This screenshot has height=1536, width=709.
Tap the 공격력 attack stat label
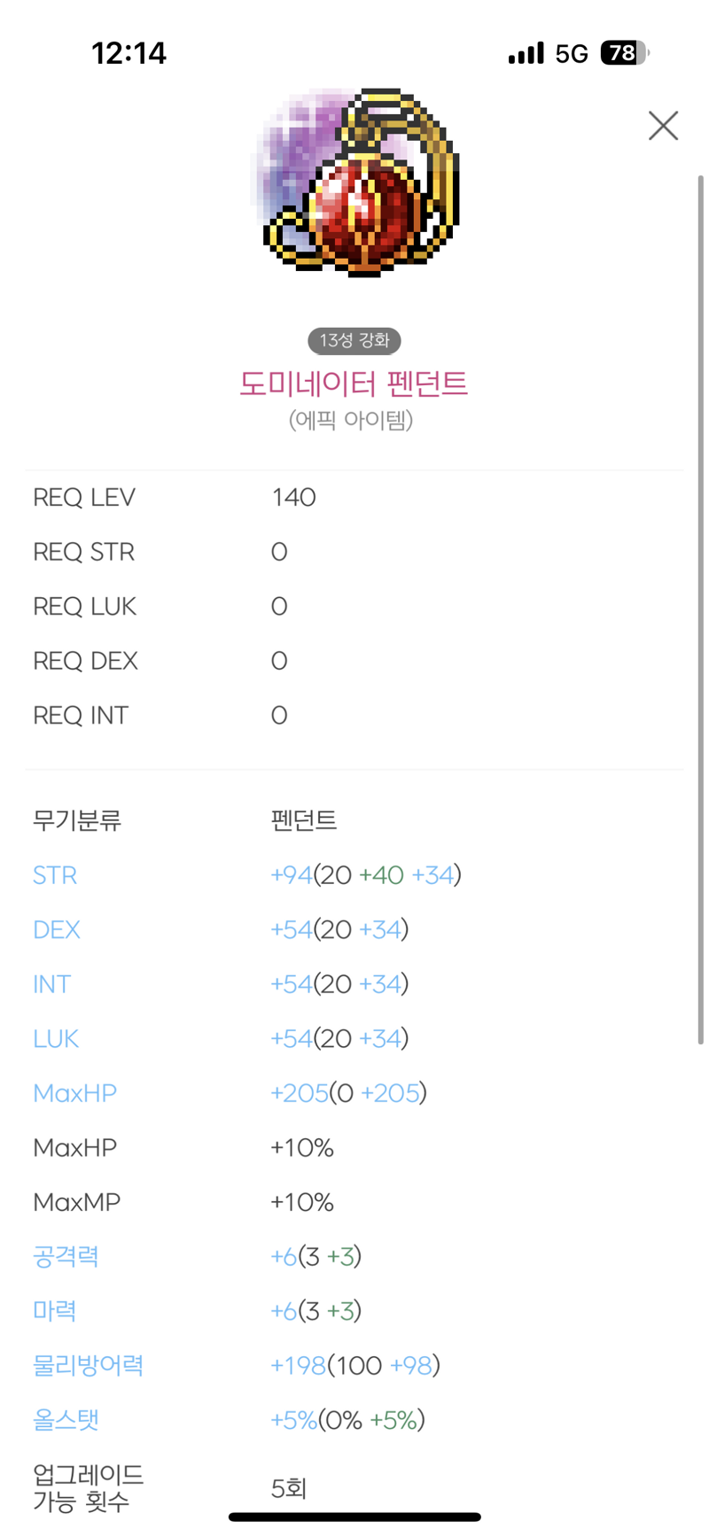[66, 1256]
